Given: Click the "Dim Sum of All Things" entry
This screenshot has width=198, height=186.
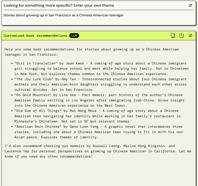Looking at the screenshot, I should [x=97, y=116].
